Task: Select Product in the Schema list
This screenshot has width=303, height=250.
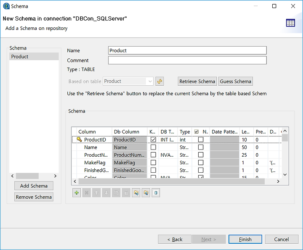Action: [x=34, y=57]
